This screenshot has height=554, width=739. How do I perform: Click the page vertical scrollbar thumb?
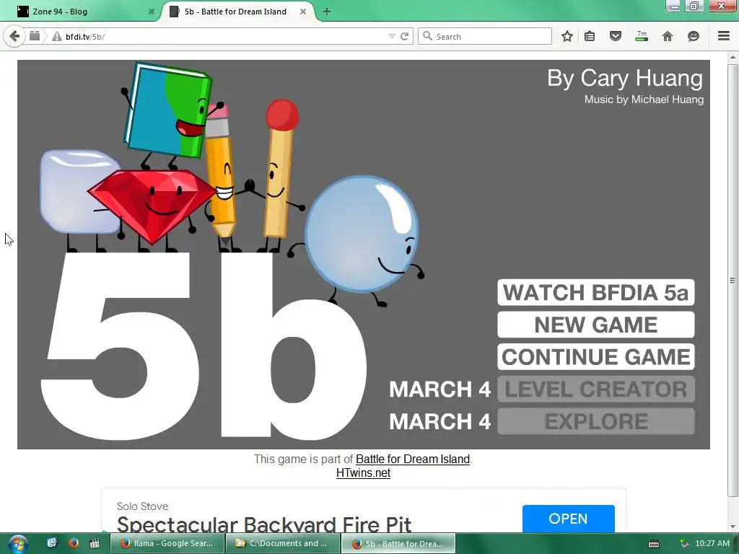tap(733, 281)
